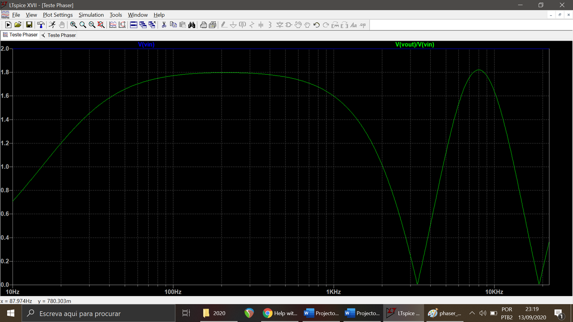This screenshot has height=322, width=573.
Task: Click the 10KHz horizontal axis label
Action: tap(494, 292)
